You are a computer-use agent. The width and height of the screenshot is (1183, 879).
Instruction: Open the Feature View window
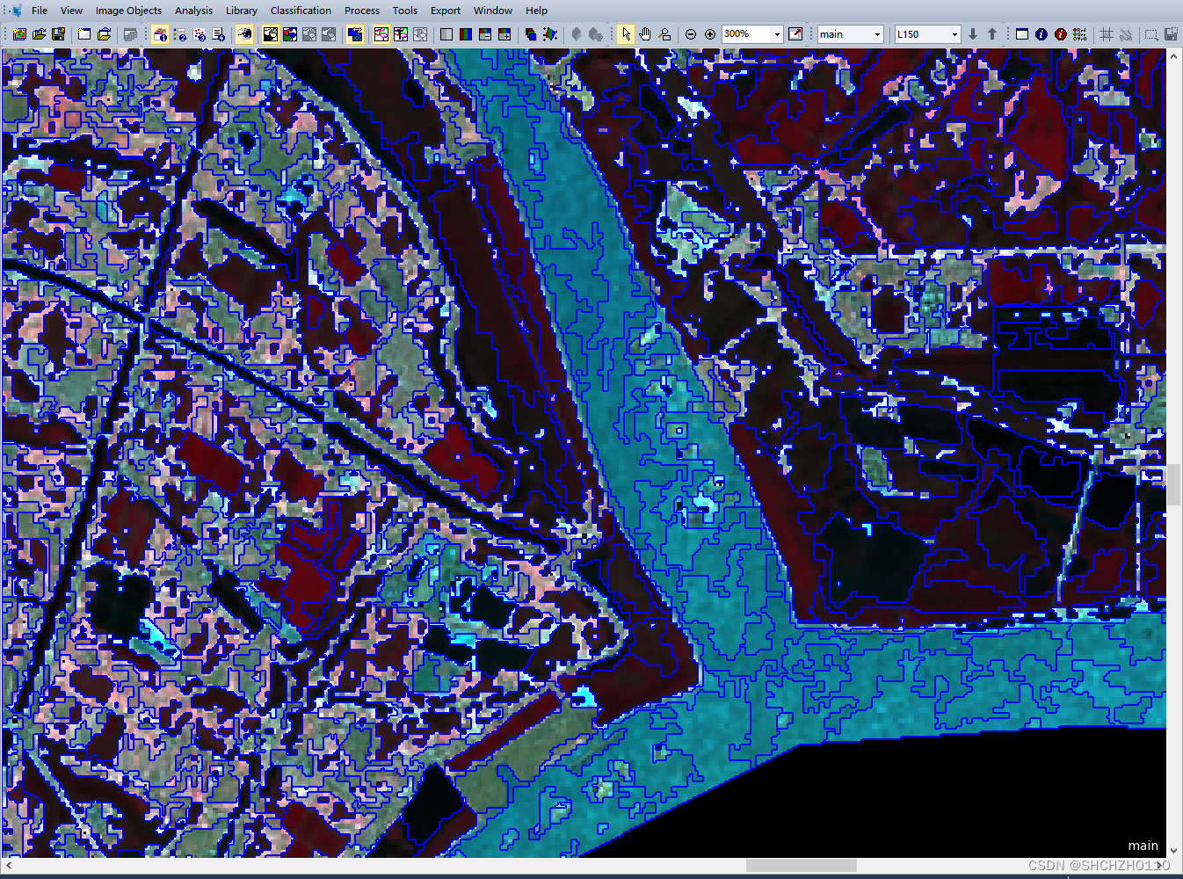tap(1061, 34)
